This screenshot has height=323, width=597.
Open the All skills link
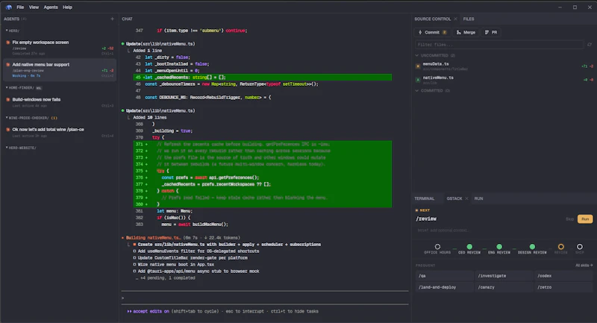(584, 265)
